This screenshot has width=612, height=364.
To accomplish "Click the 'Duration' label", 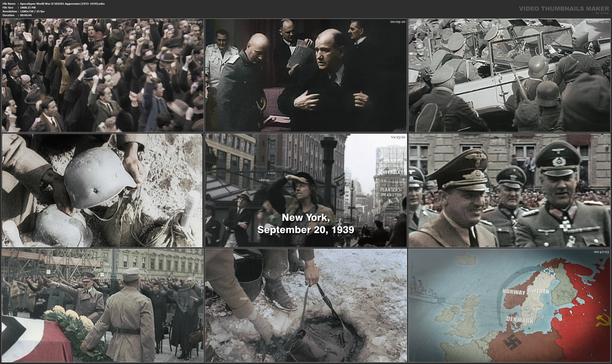I will 9,15.
